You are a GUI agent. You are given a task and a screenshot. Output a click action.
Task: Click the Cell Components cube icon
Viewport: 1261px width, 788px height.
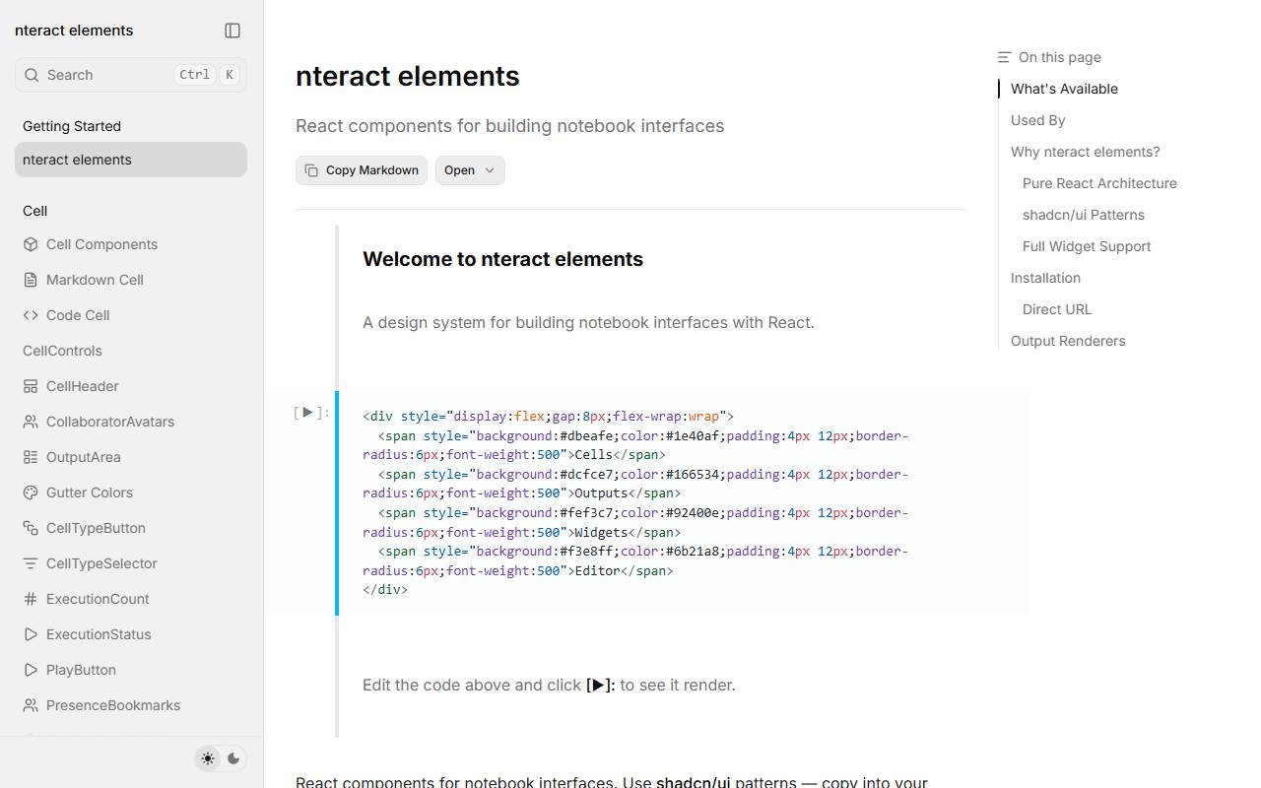point(31,244)
